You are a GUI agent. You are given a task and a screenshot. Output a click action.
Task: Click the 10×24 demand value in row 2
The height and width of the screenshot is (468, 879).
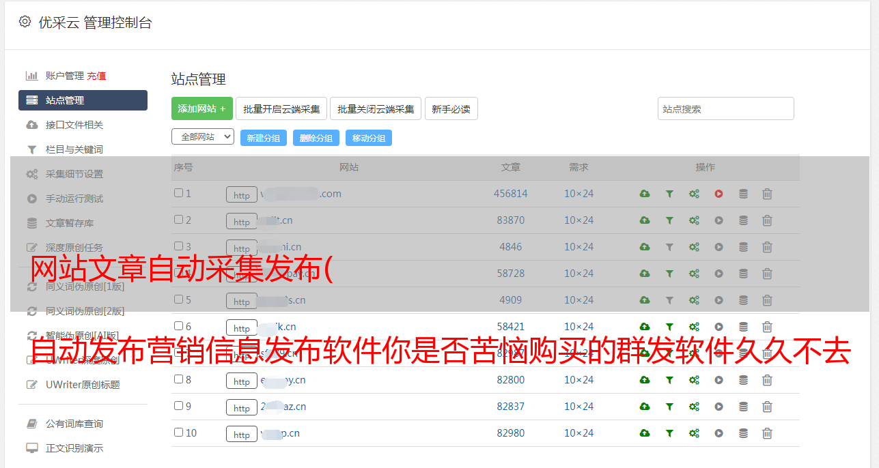(x=578, y=220)
